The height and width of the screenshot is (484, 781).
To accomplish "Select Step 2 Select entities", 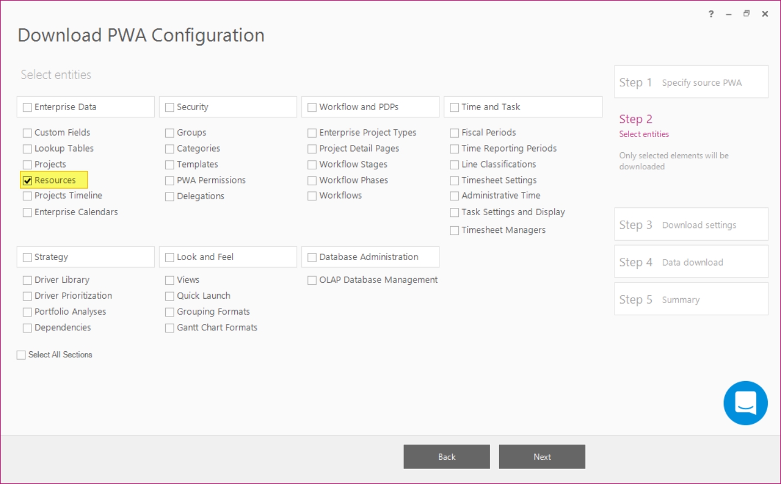I will 644,126.
